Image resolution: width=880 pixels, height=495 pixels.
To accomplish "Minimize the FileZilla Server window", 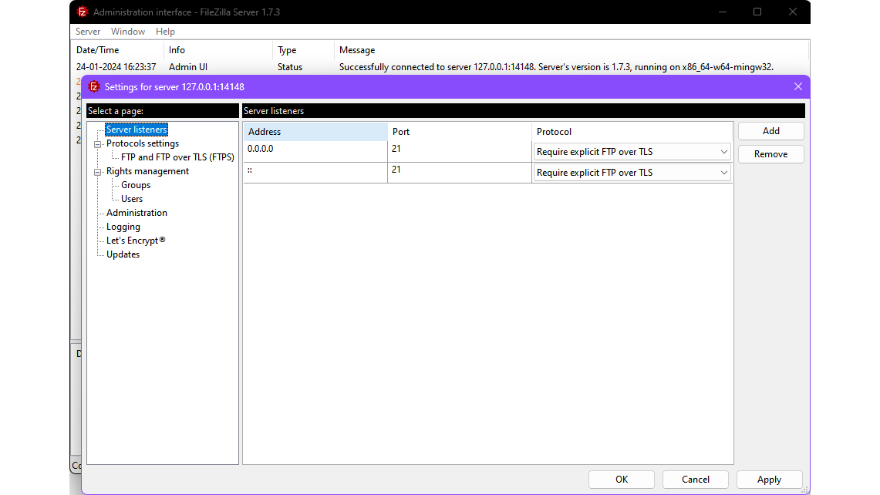I will tap(723, 12).
